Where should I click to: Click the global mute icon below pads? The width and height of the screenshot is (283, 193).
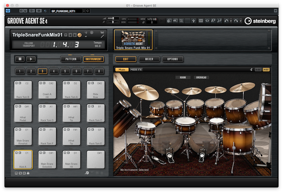click(16, 174)
